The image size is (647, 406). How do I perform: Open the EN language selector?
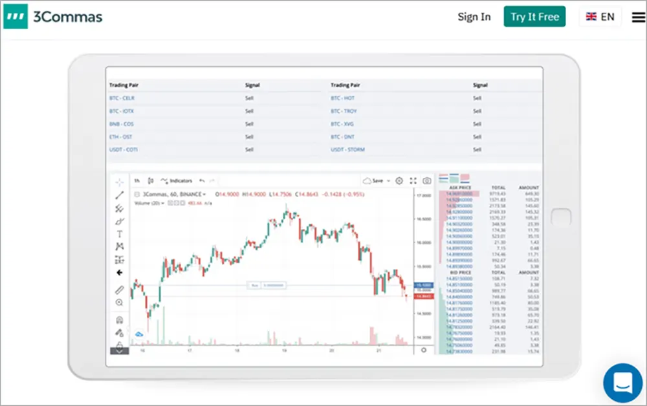pyautogui.click(x=600, y=17)
